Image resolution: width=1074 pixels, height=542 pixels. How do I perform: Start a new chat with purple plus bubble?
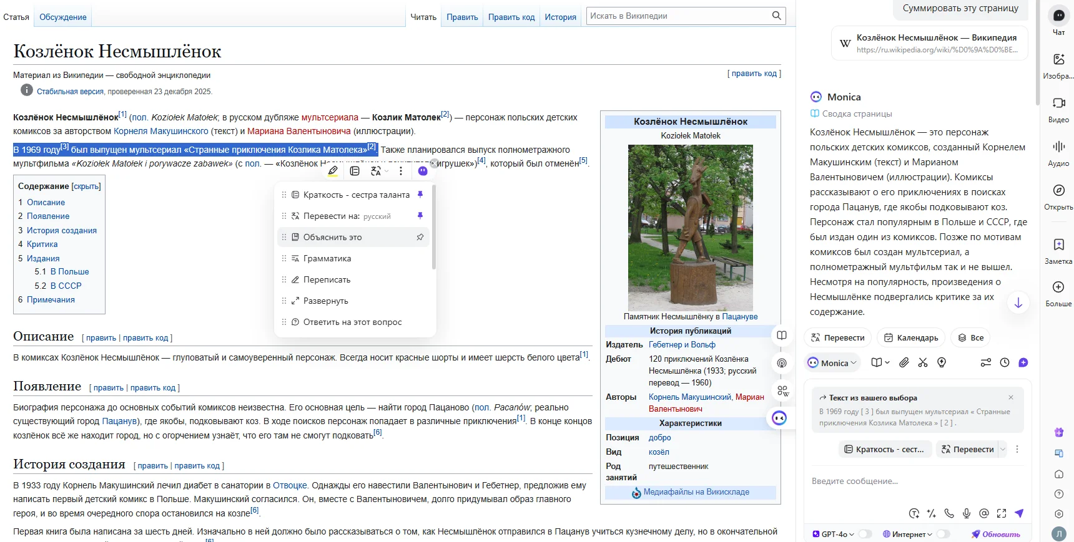[x=1023, y=362]
